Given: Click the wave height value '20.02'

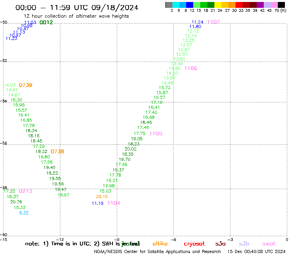Looking at the screenshot, I should click(x=130, y=149).
